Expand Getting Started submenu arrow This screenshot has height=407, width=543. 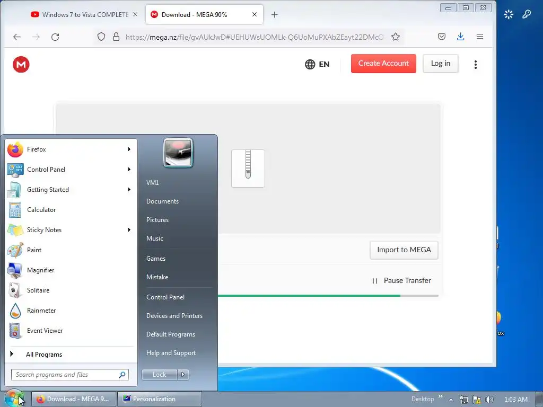pos(129,189)
